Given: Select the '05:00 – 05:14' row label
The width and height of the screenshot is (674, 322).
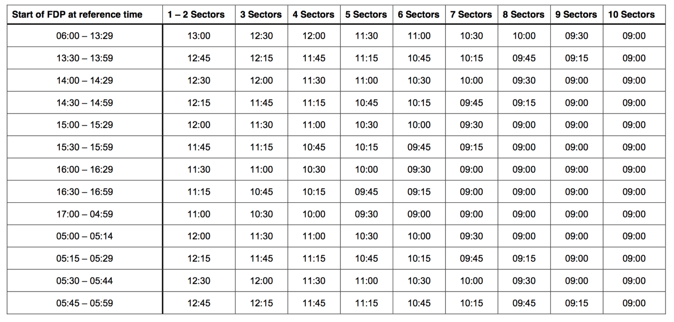Looking at the screenshot, I should coord(84,236).
